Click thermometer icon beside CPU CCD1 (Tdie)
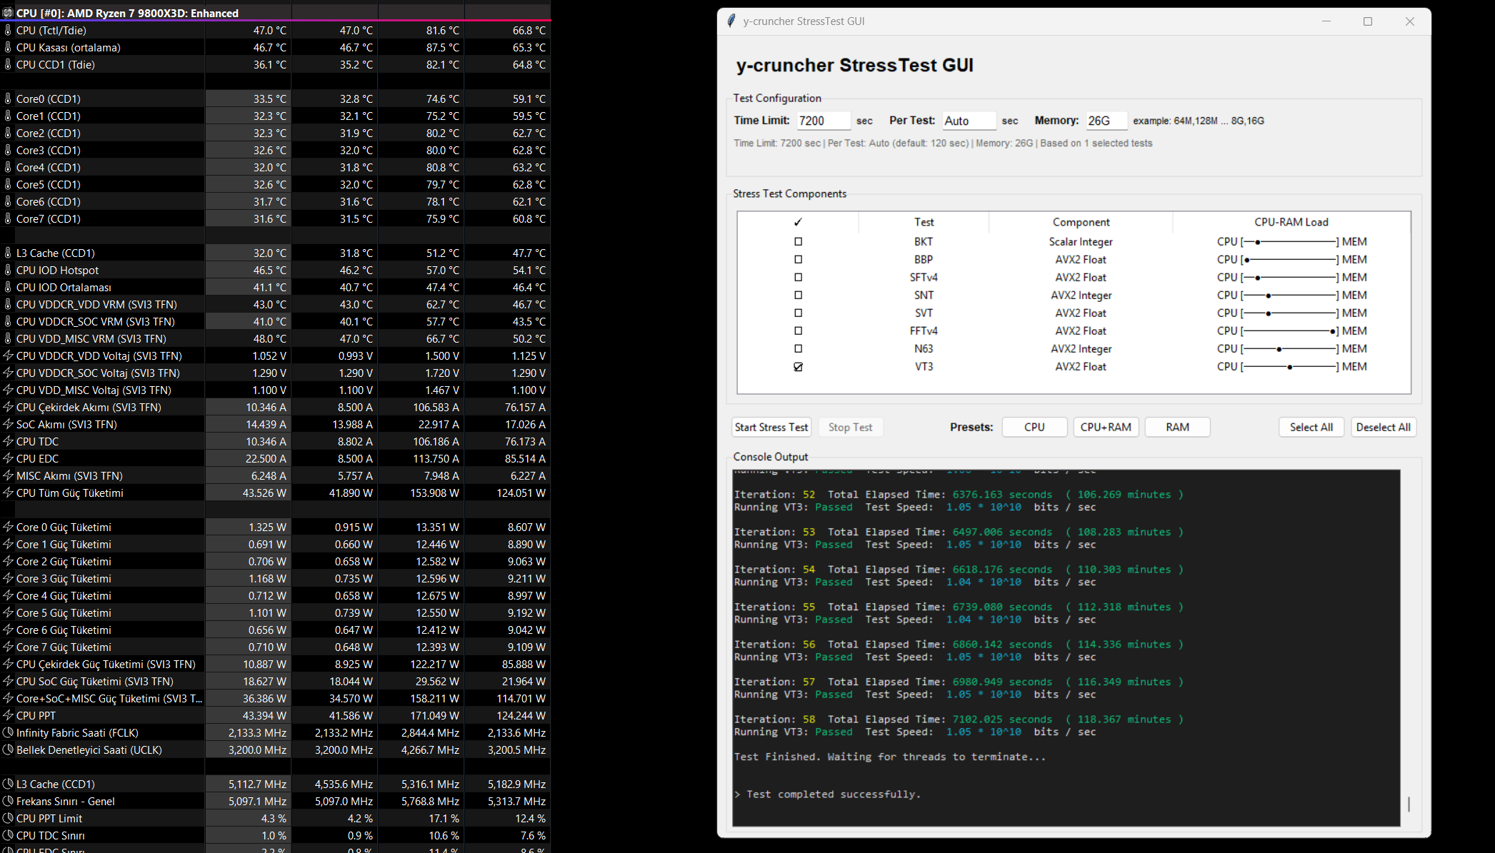 (8, 64)
